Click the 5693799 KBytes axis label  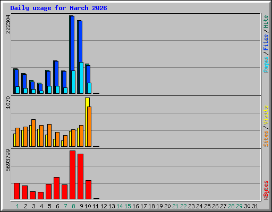(x=8, y=161)
